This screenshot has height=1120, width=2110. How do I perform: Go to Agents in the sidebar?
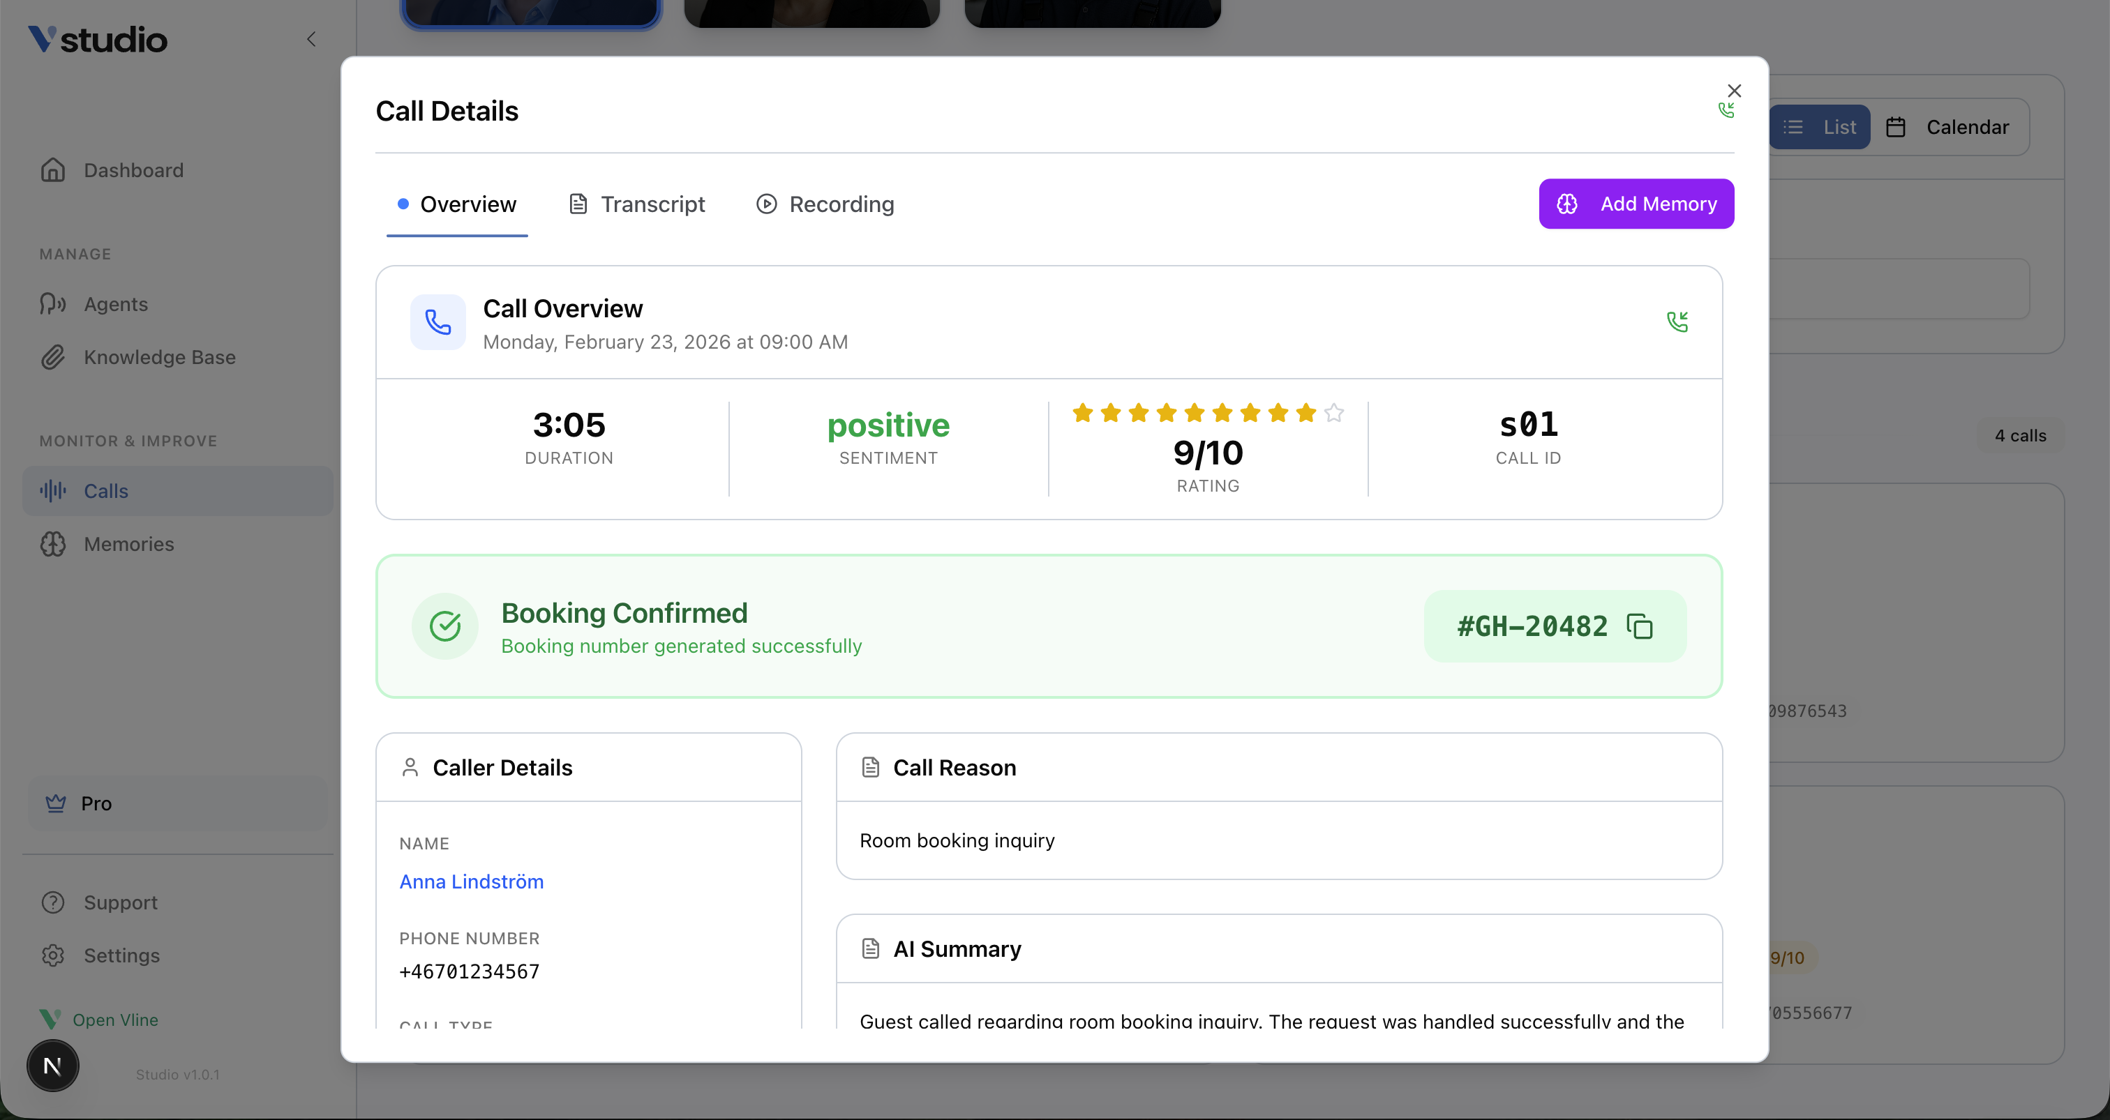pos(116,305)
